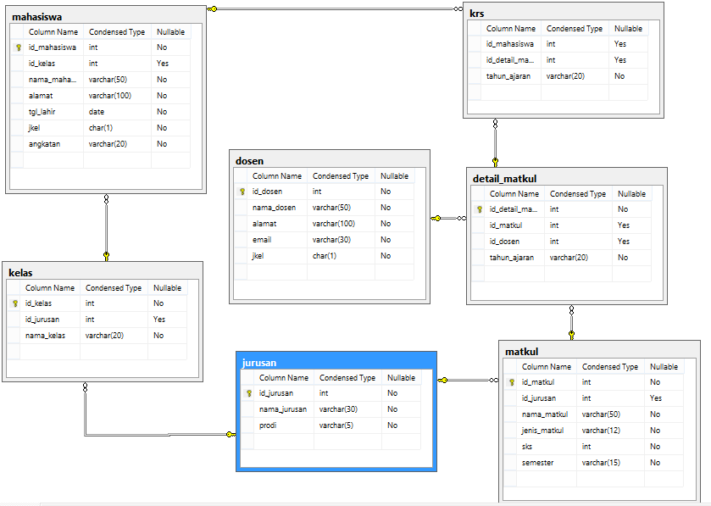This screenshot has width=711, height=506.
Task: Click the empty new-column row in jurusan
Action: 331,442
